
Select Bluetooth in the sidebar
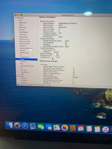coord(23,27)
